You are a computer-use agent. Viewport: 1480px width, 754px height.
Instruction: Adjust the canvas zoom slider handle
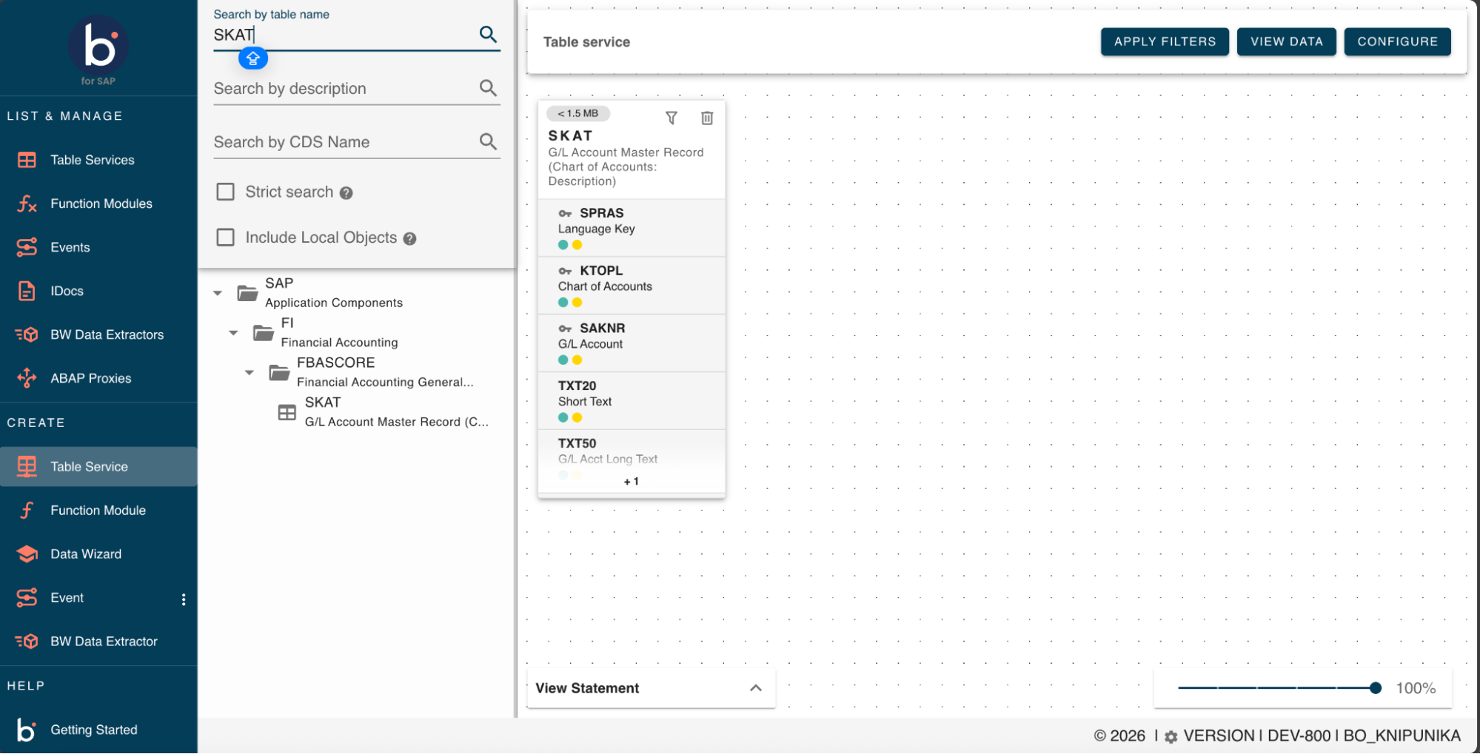point(1375,688)
